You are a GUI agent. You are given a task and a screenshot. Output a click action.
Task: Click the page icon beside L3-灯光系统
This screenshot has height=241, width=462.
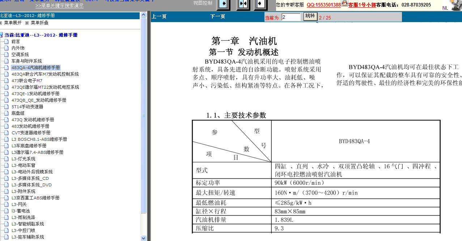tap(6, 159)
